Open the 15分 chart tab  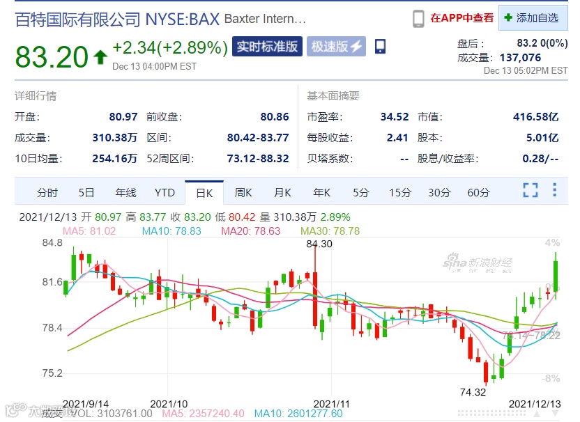point(400,192)
